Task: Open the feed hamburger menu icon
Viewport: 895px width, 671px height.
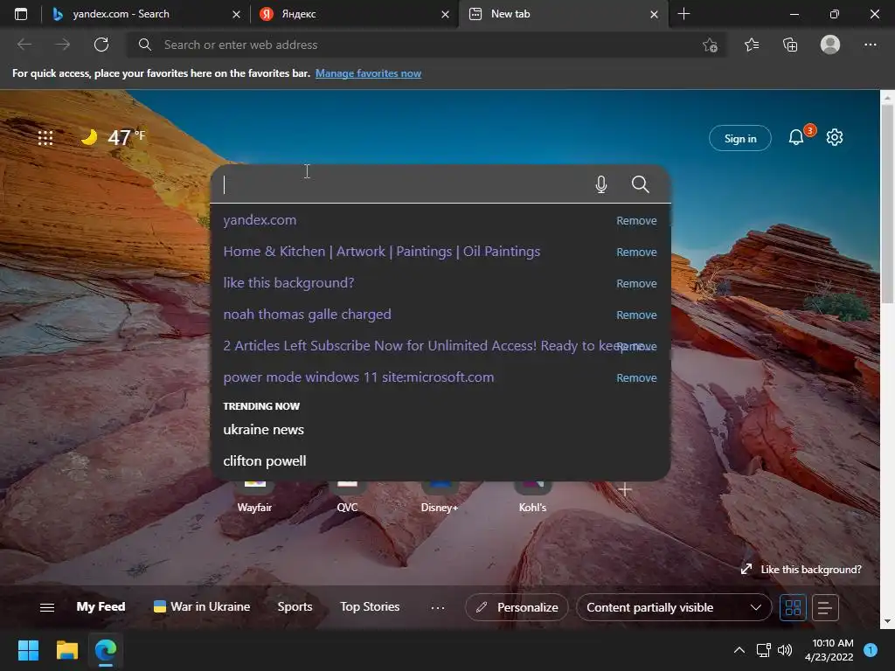Action: click(47, 608)
